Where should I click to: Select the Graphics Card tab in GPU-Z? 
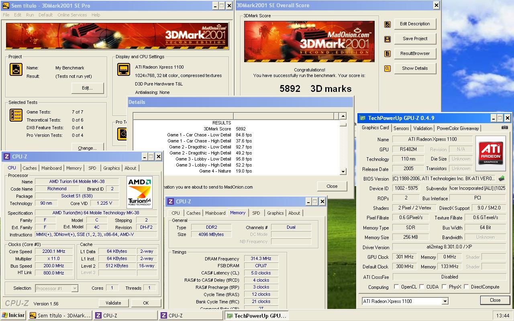point(375,128)
